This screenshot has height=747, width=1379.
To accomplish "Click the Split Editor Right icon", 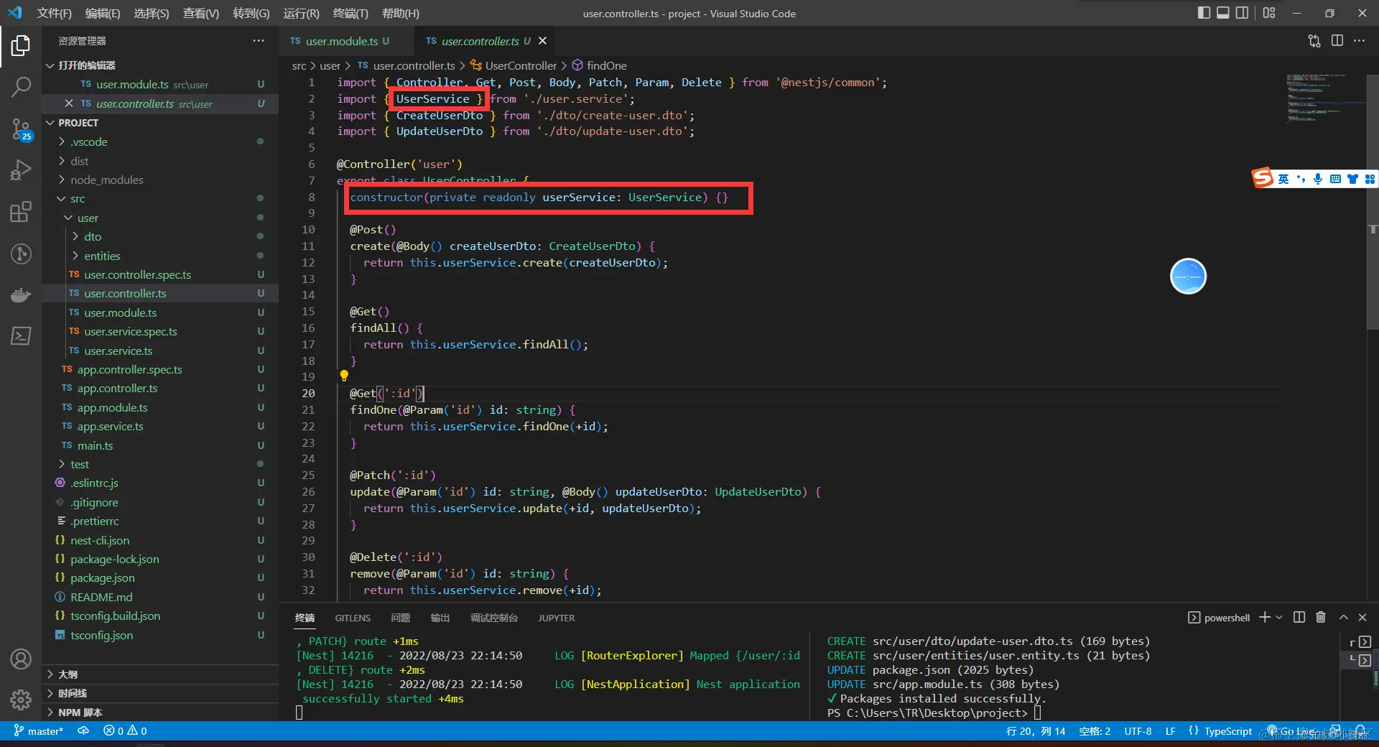I will [1337, 41].
